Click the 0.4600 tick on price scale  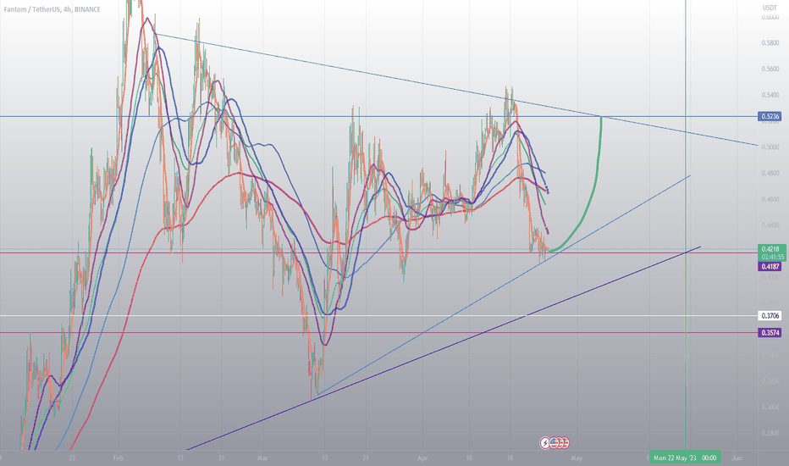(770, 199)
